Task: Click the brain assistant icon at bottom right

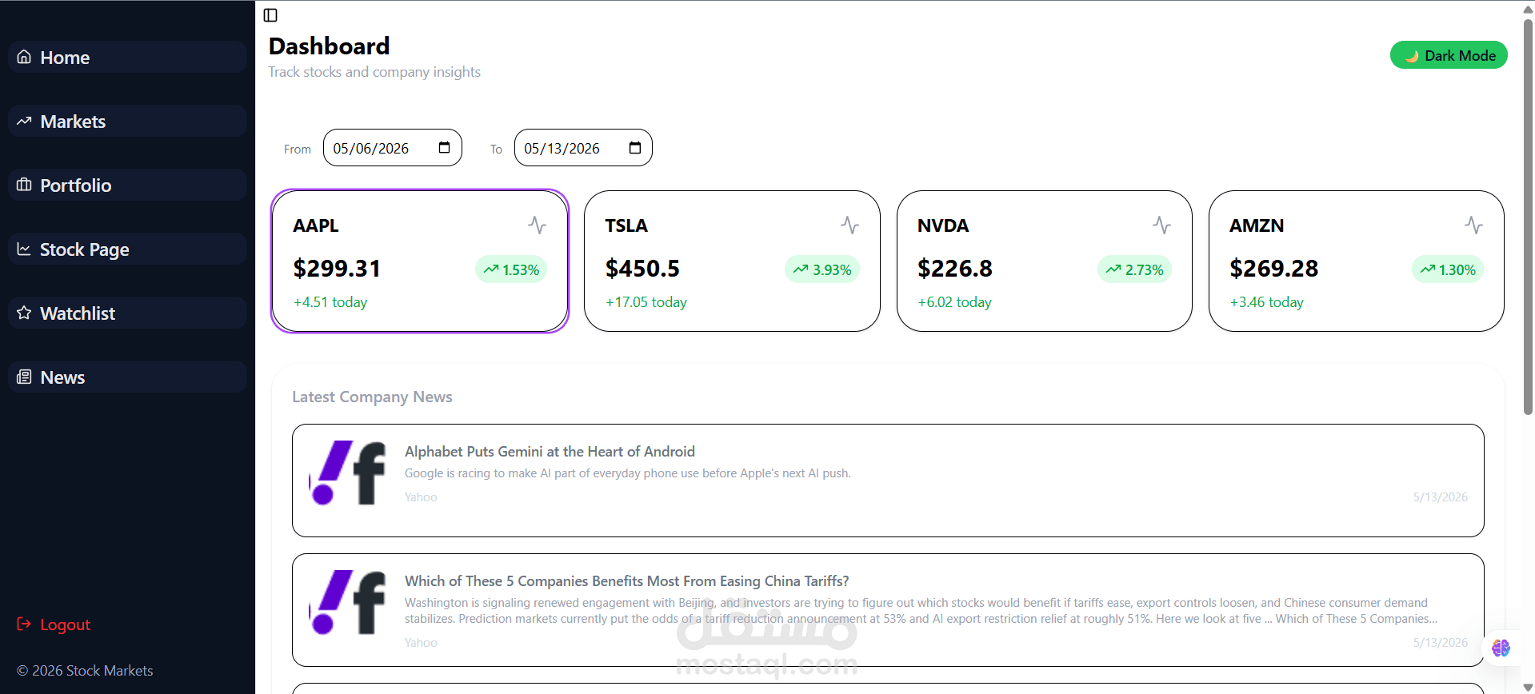Action: click(1501, 648)
